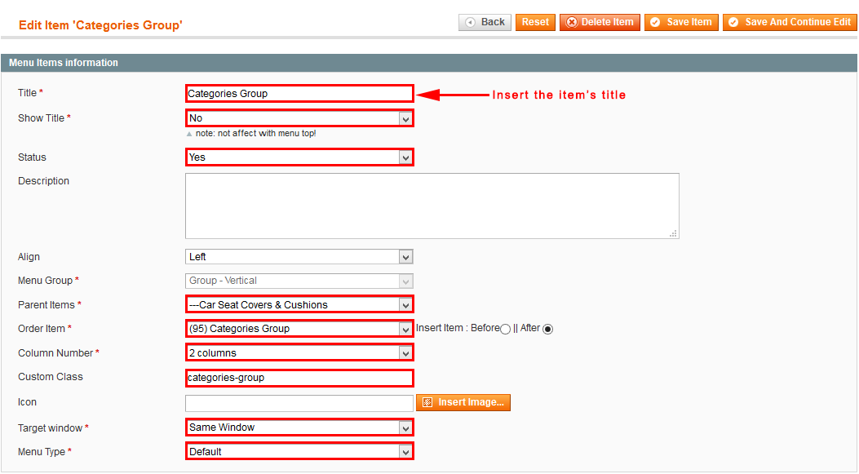The width and height of the screenshot is (859, 474).
Task: Click 'Edit Item Categories Group' page heading
Action: (x=100, y=25)
